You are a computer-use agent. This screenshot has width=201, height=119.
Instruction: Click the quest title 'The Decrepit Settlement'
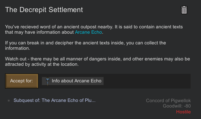pos(44,10)
